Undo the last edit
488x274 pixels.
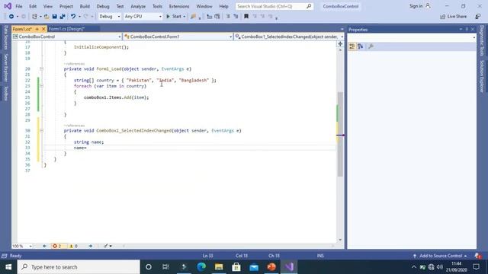point(73,17)
